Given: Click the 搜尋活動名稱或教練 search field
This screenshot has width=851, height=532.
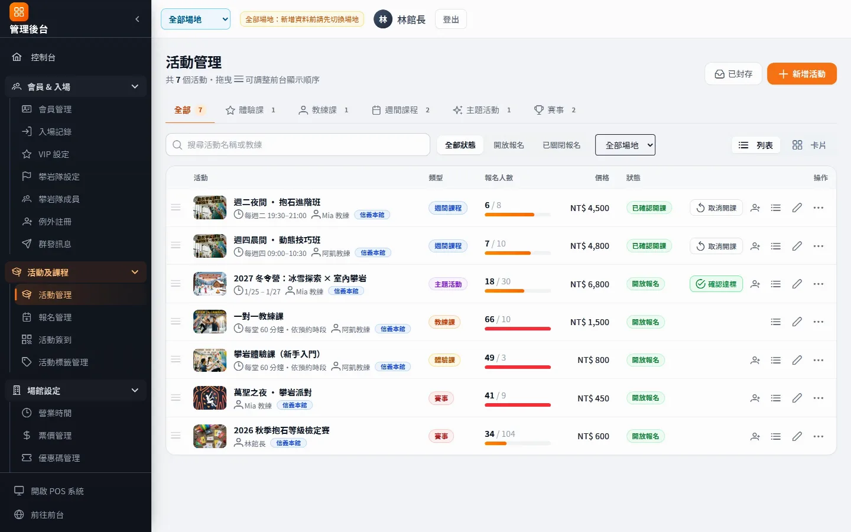Looking at the screenshot, I should [298, 145].
